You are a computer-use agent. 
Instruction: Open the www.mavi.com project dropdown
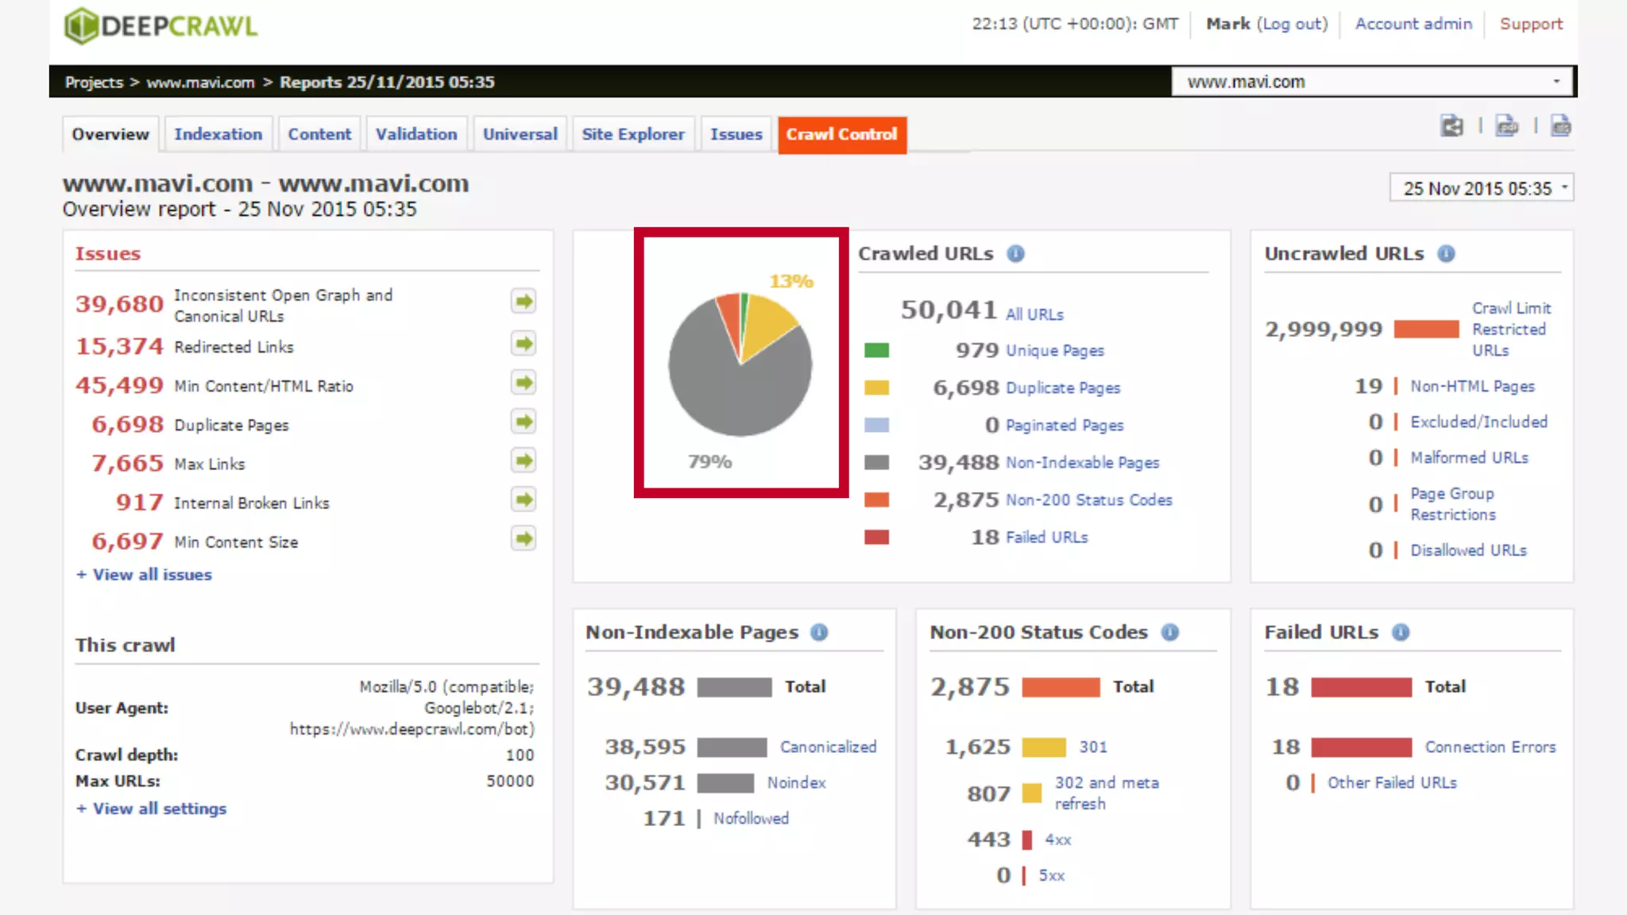(x=1373, y=82)
